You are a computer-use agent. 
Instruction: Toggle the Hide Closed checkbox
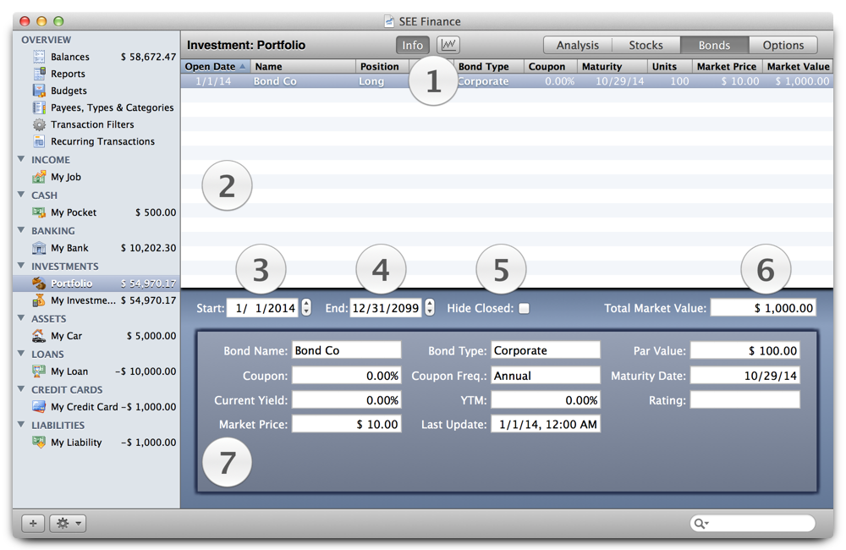tap(524, 308)
